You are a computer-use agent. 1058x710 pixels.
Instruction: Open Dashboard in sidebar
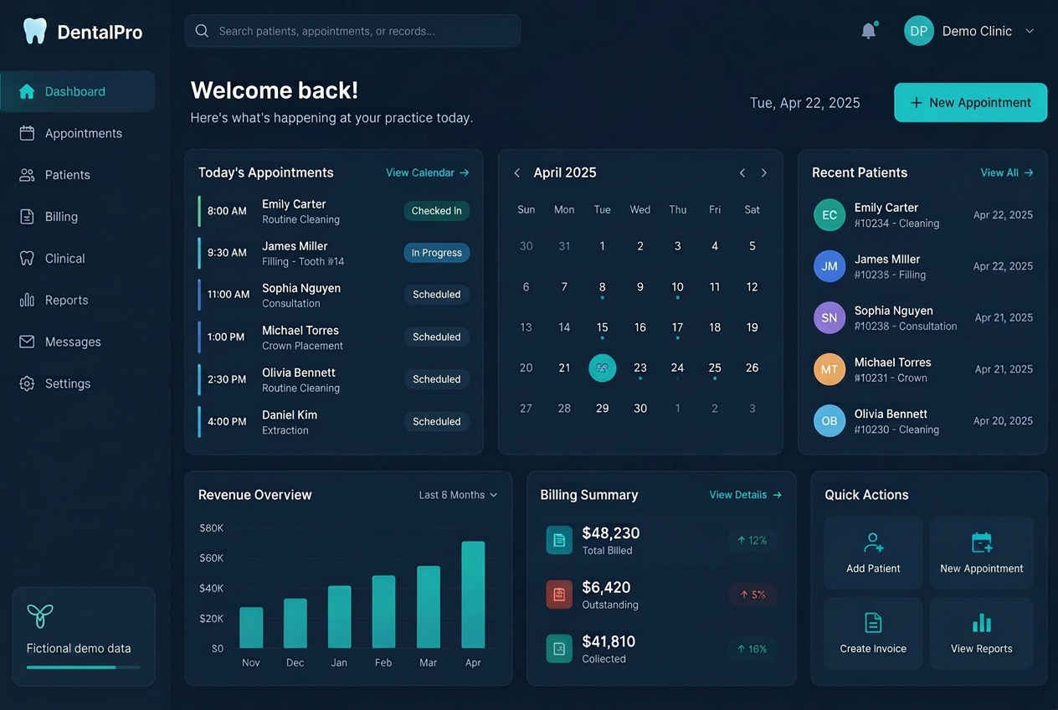click(x=77, y=91)
